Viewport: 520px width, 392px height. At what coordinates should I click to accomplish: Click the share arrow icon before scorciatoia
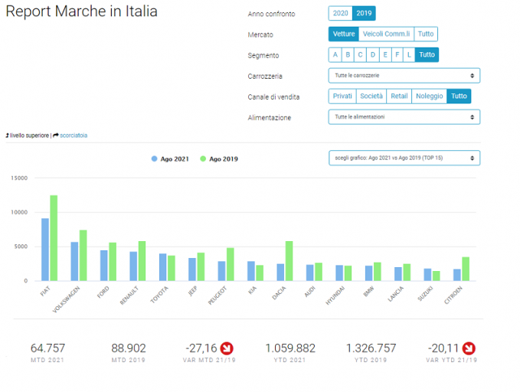tap(56, 135)
